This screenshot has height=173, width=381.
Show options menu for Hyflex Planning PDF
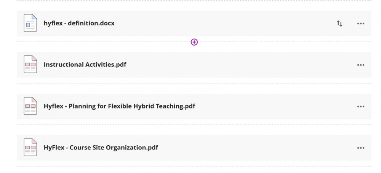click(x=361, y=107)
